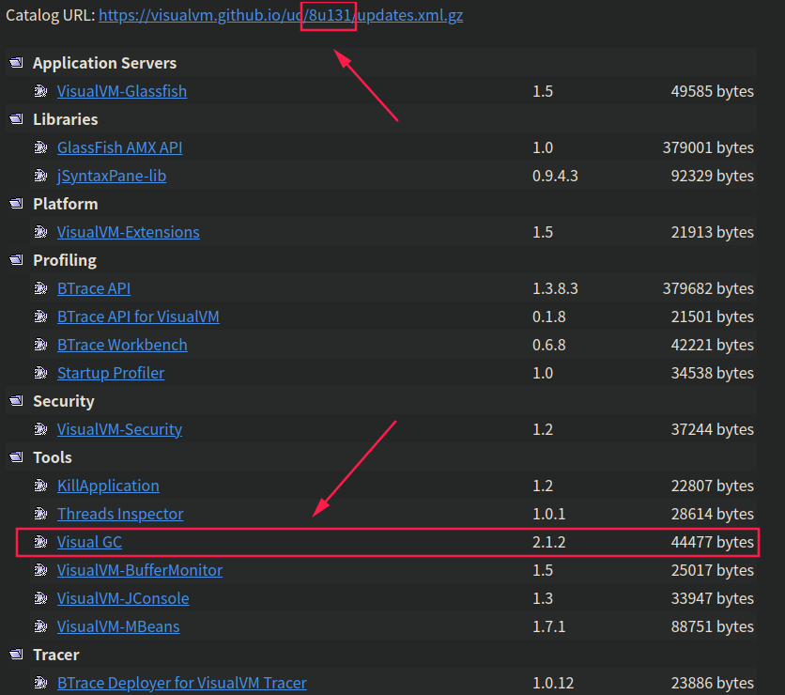Click the Profiling category folder icon

[17, 260]
